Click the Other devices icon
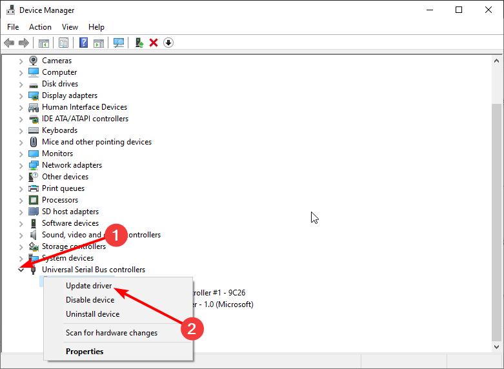 tap(34, 177)
